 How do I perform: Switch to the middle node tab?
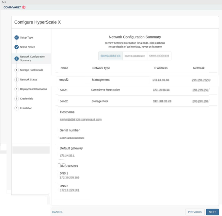pyautogui.click(x=135, y=56)
